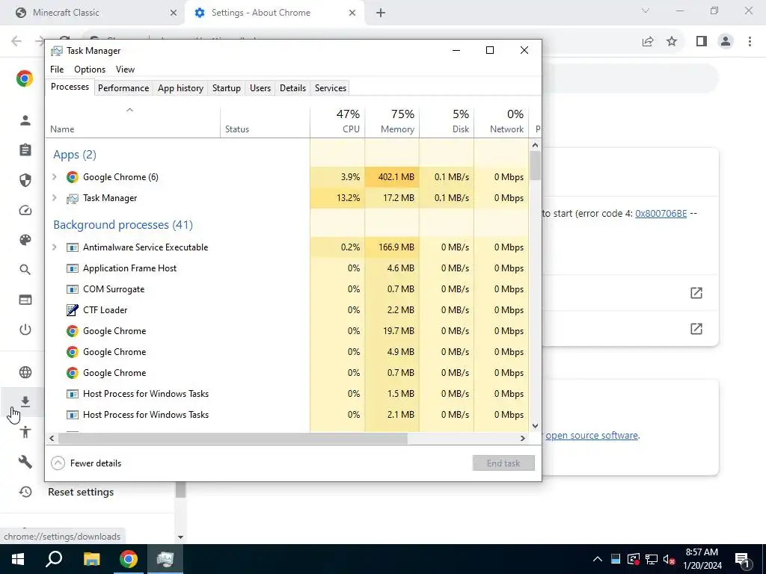This screenshot has height=574, width=766.
Task: Sort processes by Name column header
Action: (x=132, y=121)
